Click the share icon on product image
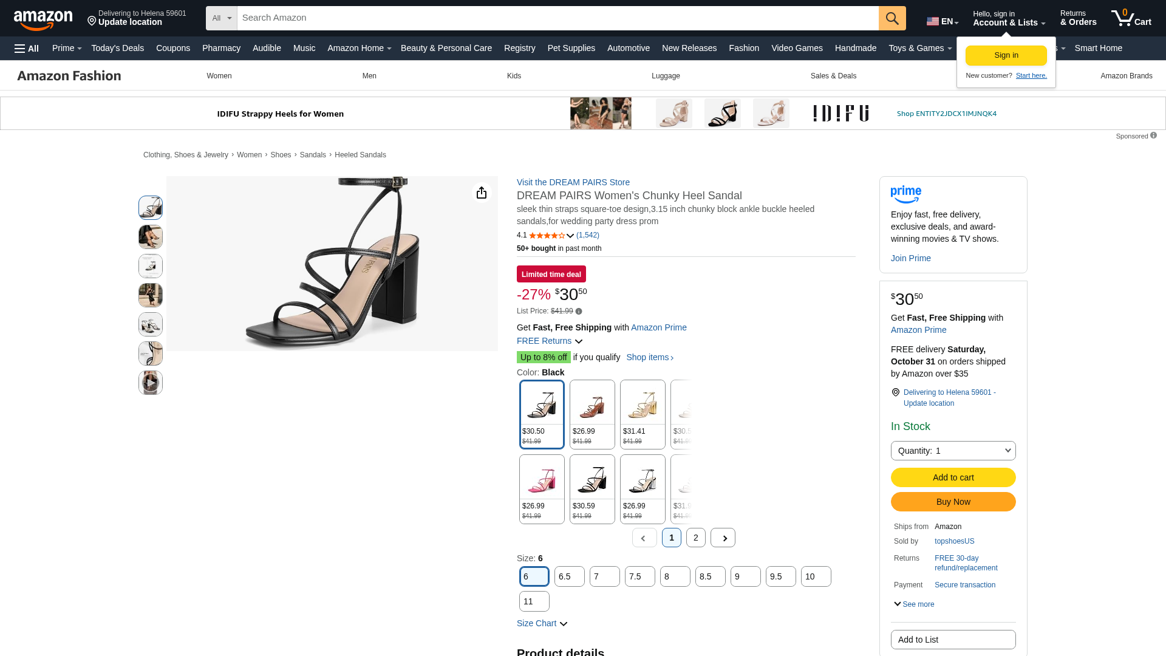 (x=482, y=193)
